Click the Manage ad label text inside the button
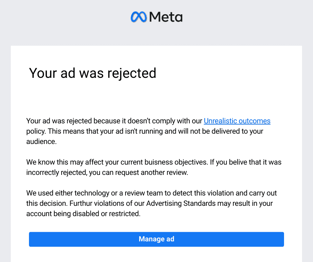The height and width of the screenshot is (262, 313). pos(156,239)
